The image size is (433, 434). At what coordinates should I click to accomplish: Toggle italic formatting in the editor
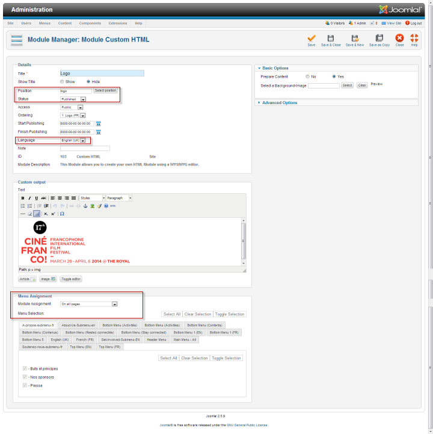point(29,198)
